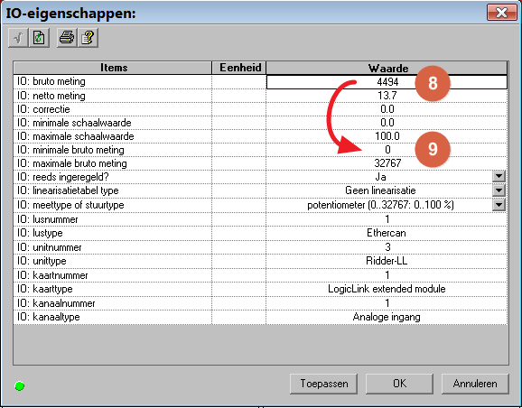Click the Waarde column header
This screenshot has width=522, height=408.
tap(387, 68)
